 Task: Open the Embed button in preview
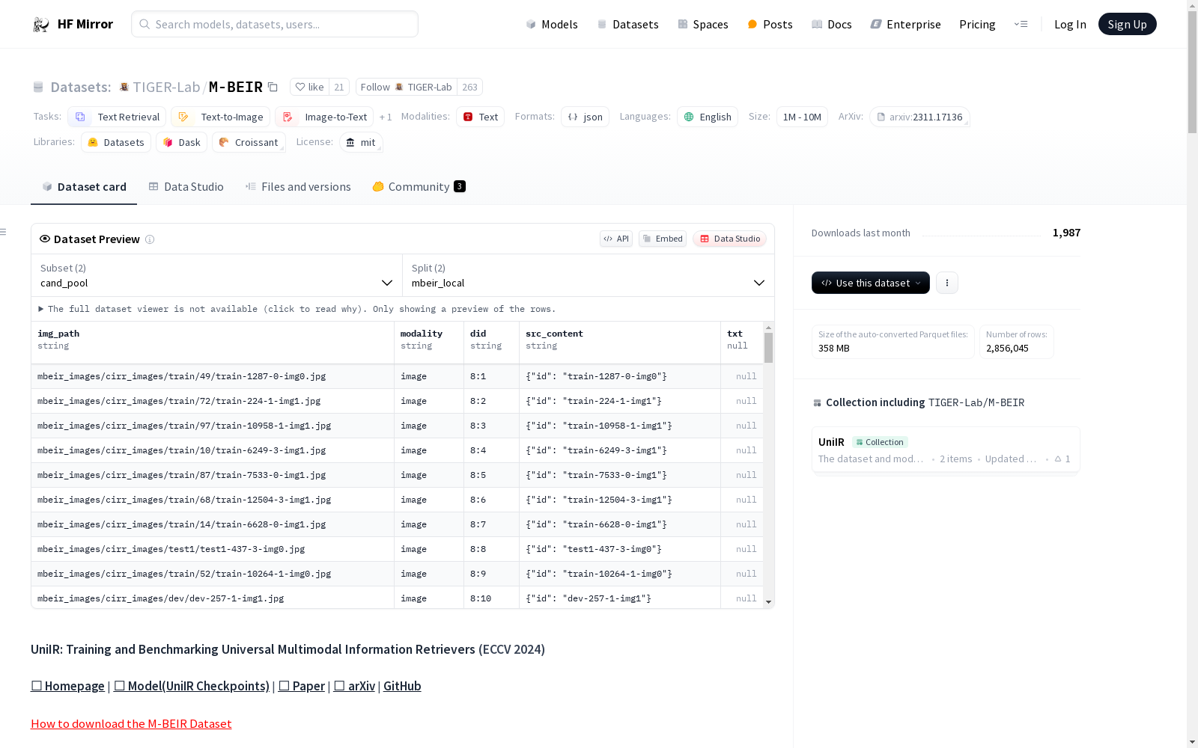coord(663,239)
